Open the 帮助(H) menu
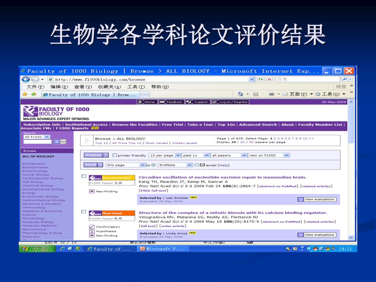The width and height of the screenshot is (376, 282). coord(160,87)
